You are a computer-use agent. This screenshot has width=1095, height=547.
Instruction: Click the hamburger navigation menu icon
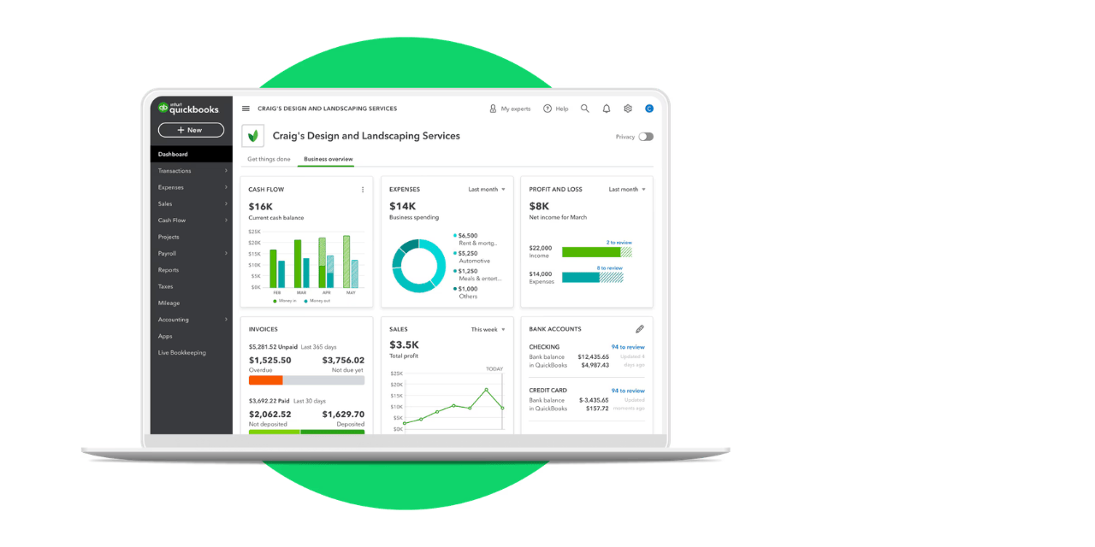pyautogui.click(x=246, y=108)
